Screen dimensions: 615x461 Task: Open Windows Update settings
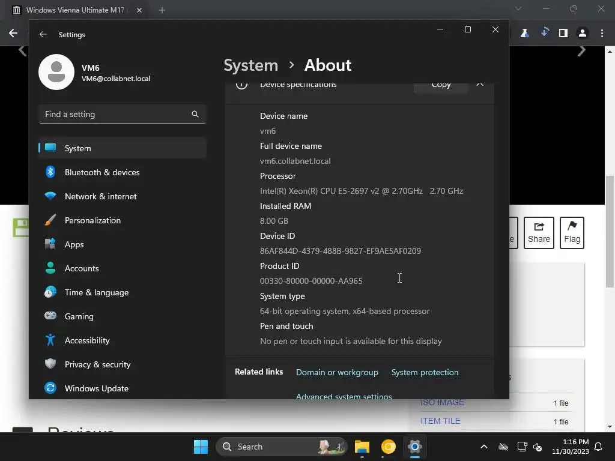tap(123, 388)
